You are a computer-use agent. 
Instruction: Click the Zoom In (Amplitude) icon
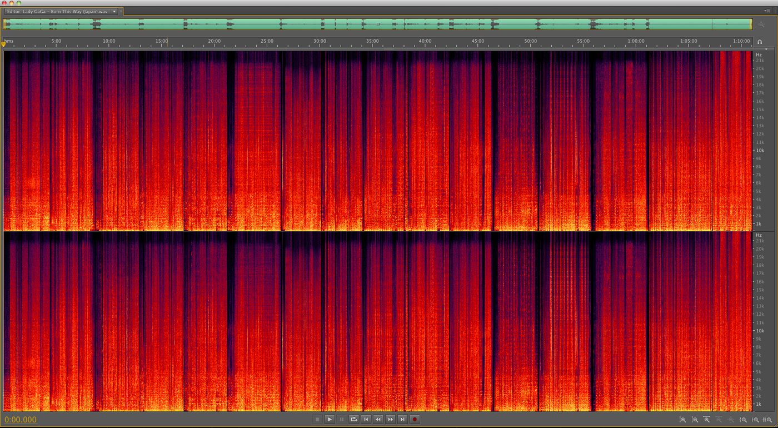tap(683, 420)
